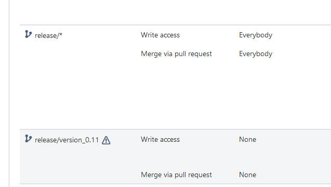The image size is (331, 187).
Task: Select the release/* branch pattern
Action: tap(48, 35)
